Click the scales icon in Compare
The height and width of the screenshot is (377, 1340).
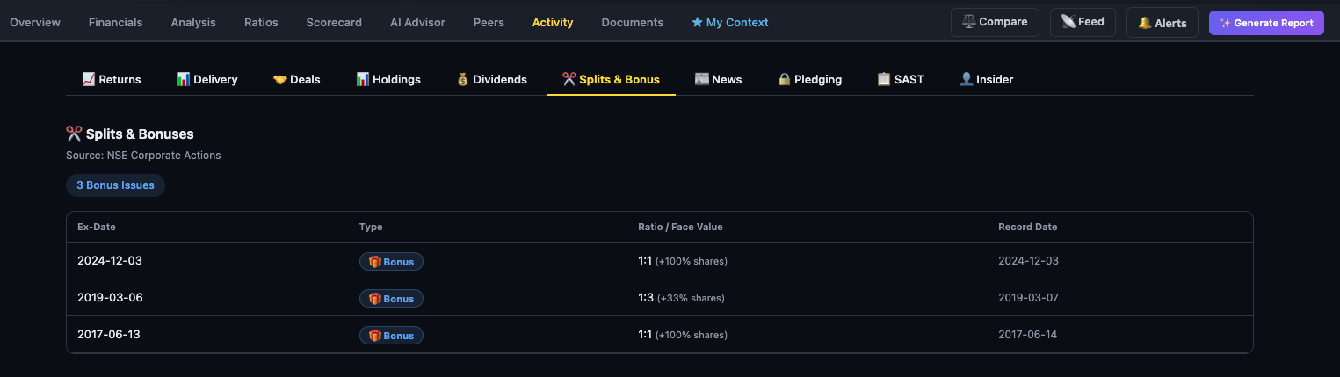(969, 22)
